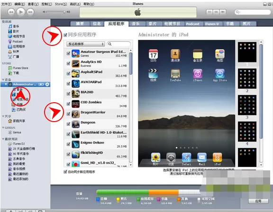This screenshot has width=273, height=212.
Task: Open 已购买 under the device
Action: pyautogui.click(x=19, y=109)
